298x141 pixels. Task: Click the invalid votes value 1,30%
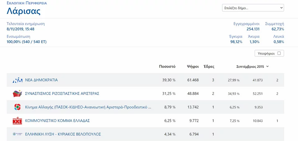pos(255,42)
